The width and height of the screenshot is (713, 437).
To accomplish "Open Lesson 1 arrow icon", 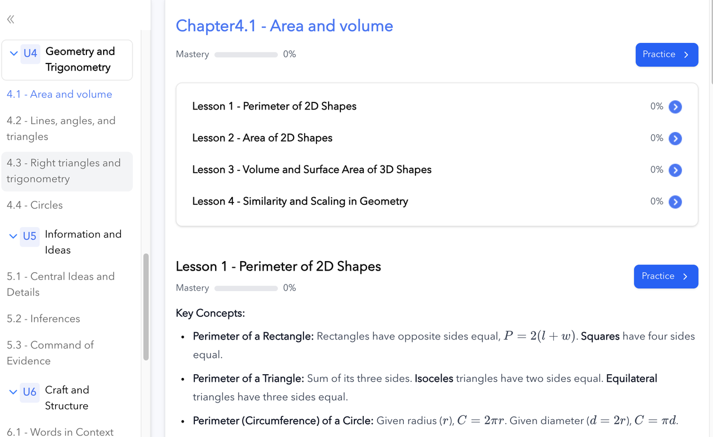I will 675,107.
